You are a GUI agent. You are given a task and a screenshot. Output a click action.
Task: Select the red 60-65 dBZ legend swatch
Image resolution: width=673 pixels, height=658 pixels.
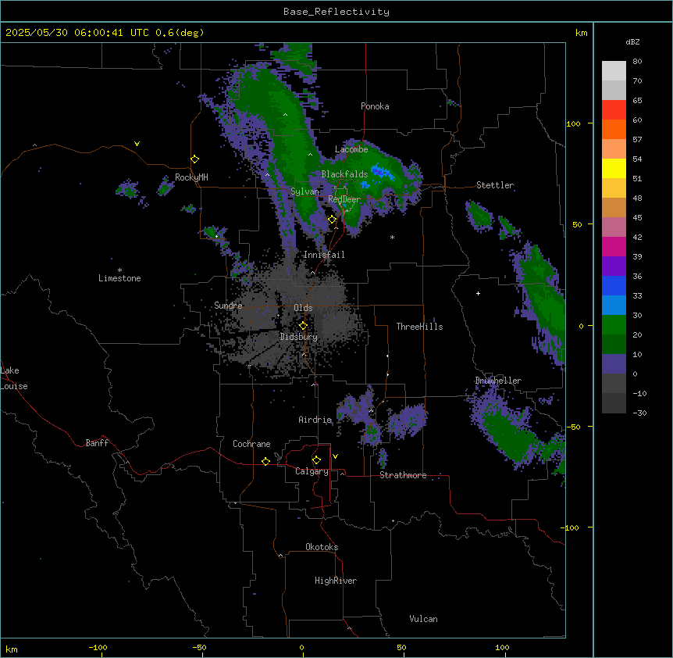(x=614, y=109)
